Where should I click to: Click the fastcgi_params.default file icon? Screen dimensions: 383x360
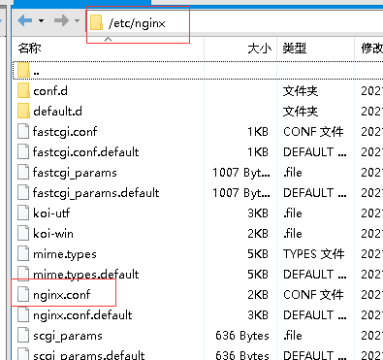pyautogui.click(x=23, y=193)
